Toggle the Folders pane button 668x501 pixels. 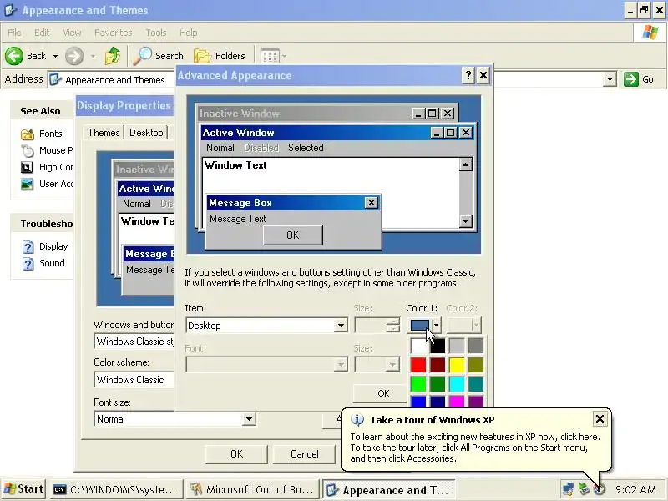coord(220,56)
